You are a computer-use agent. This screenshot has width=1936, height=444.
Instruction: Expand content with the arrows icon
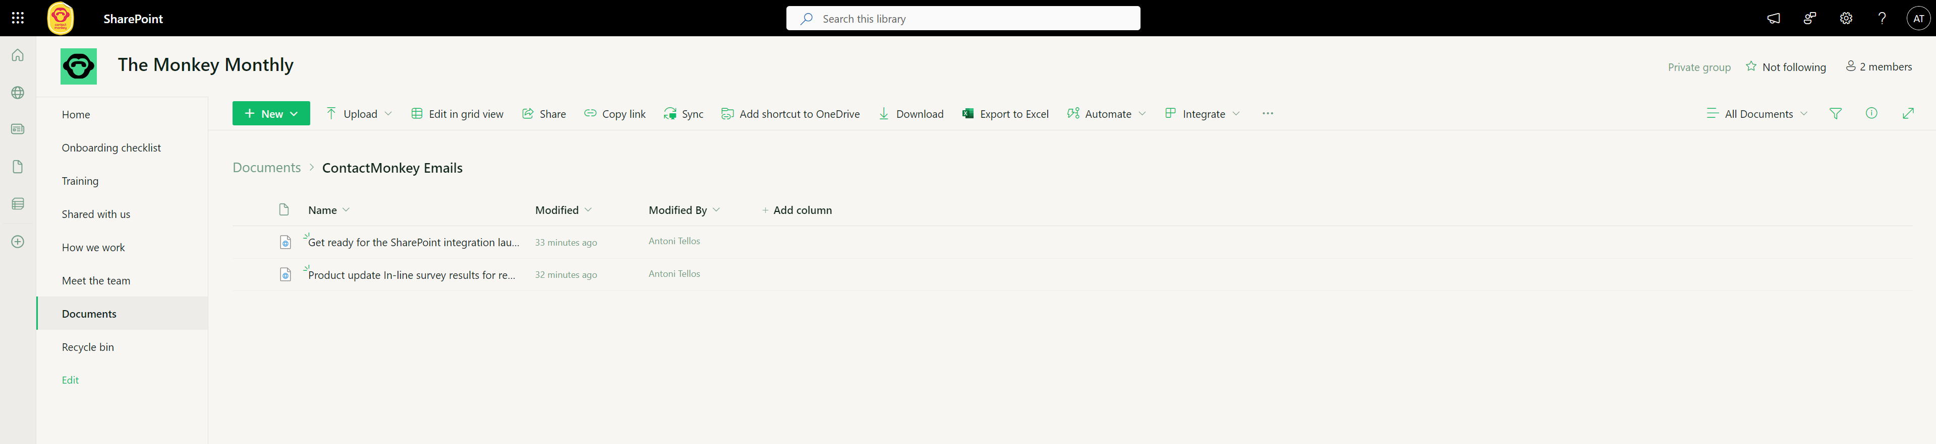coord(1907,113)
